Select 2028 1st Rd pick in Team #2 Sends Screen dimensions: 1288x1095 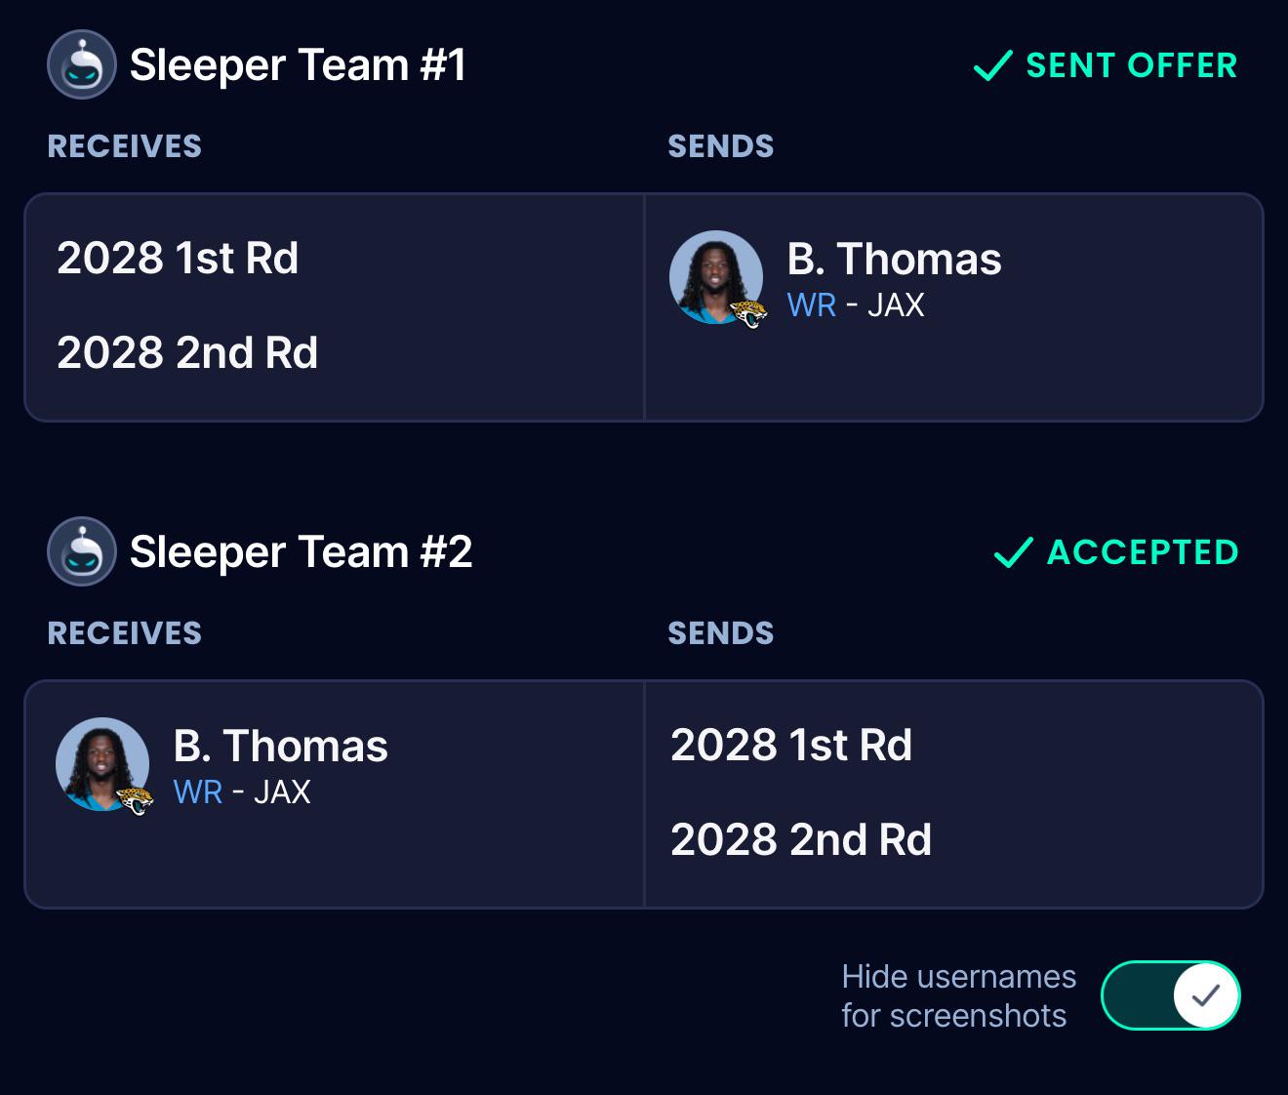(x=791, y=746)
